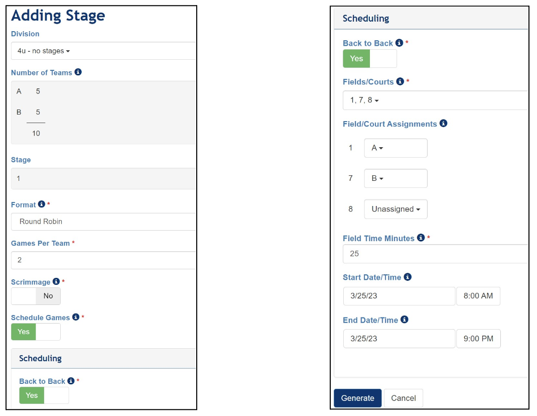Click the Cancel button

[x=404, y=398]
